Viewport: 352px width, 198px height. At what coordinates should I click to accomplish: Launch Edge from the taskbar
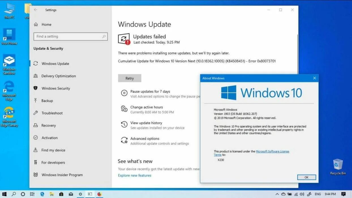click(42, 194)
